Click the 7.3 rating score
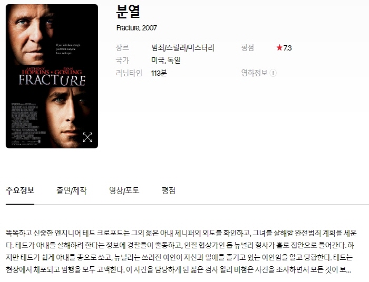 pyautogui.click(x=287, y=48)
